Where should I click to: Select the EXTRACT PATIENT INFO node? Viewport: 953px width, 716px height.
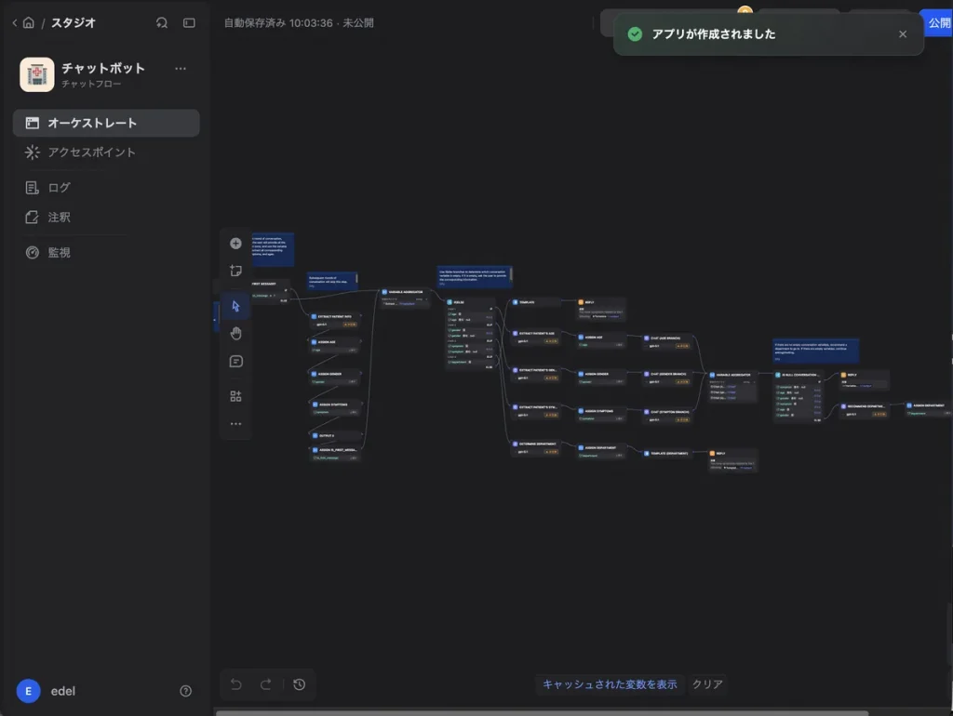(335, 320)
